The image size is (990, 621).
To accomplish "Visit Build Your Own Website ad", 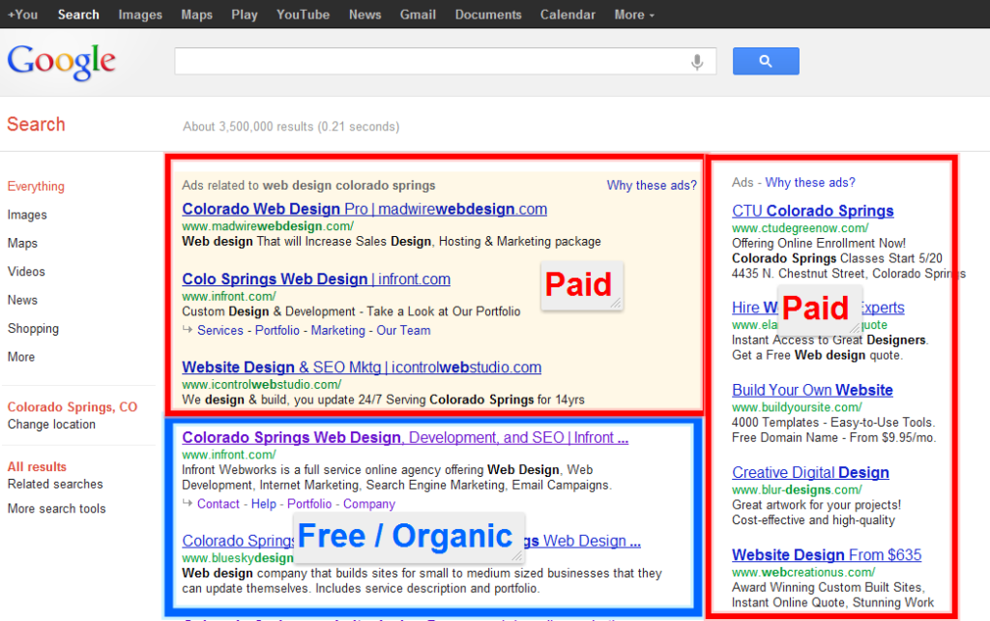I will (x=812, y=390).
